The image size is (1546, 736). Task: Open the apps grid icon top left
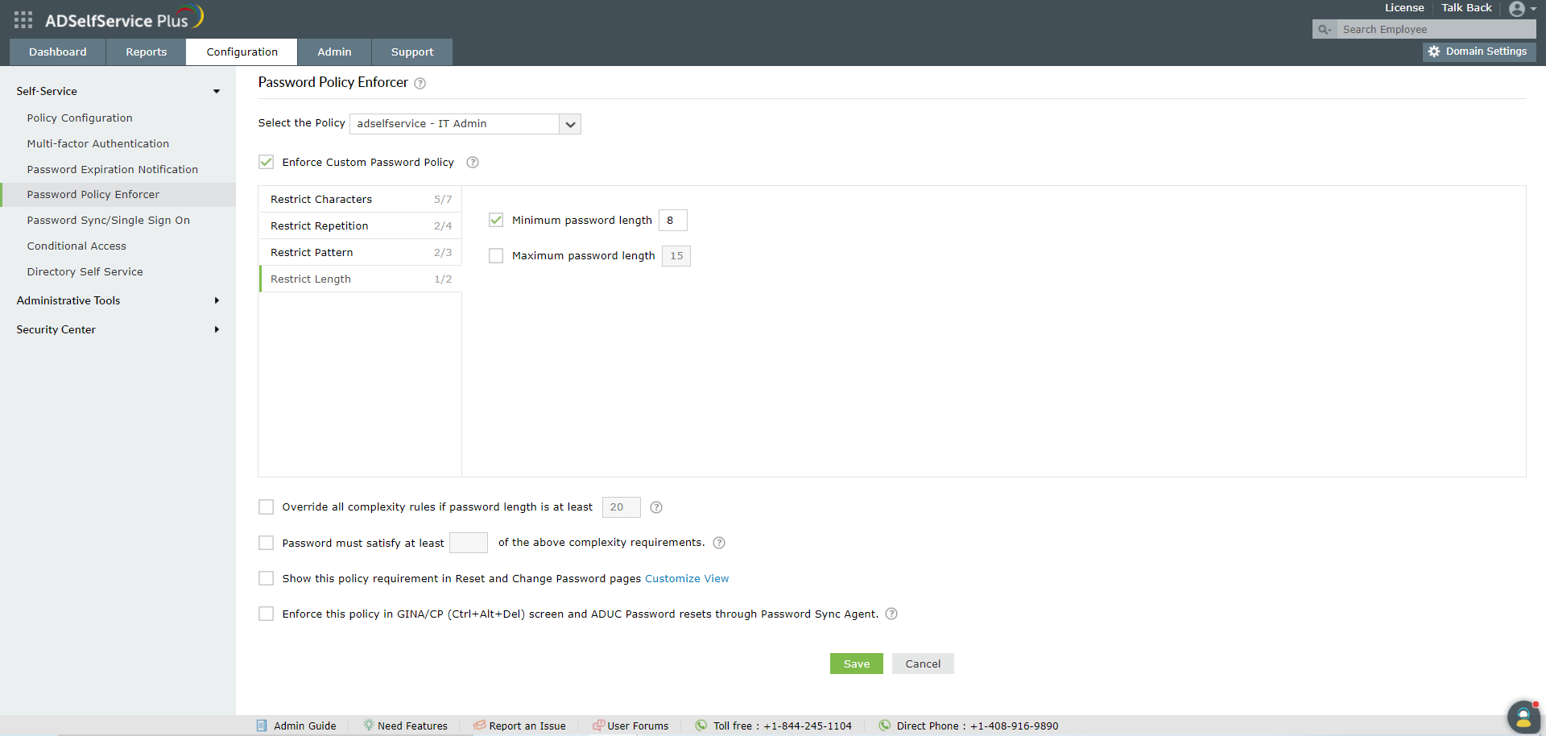coord(23,19)
